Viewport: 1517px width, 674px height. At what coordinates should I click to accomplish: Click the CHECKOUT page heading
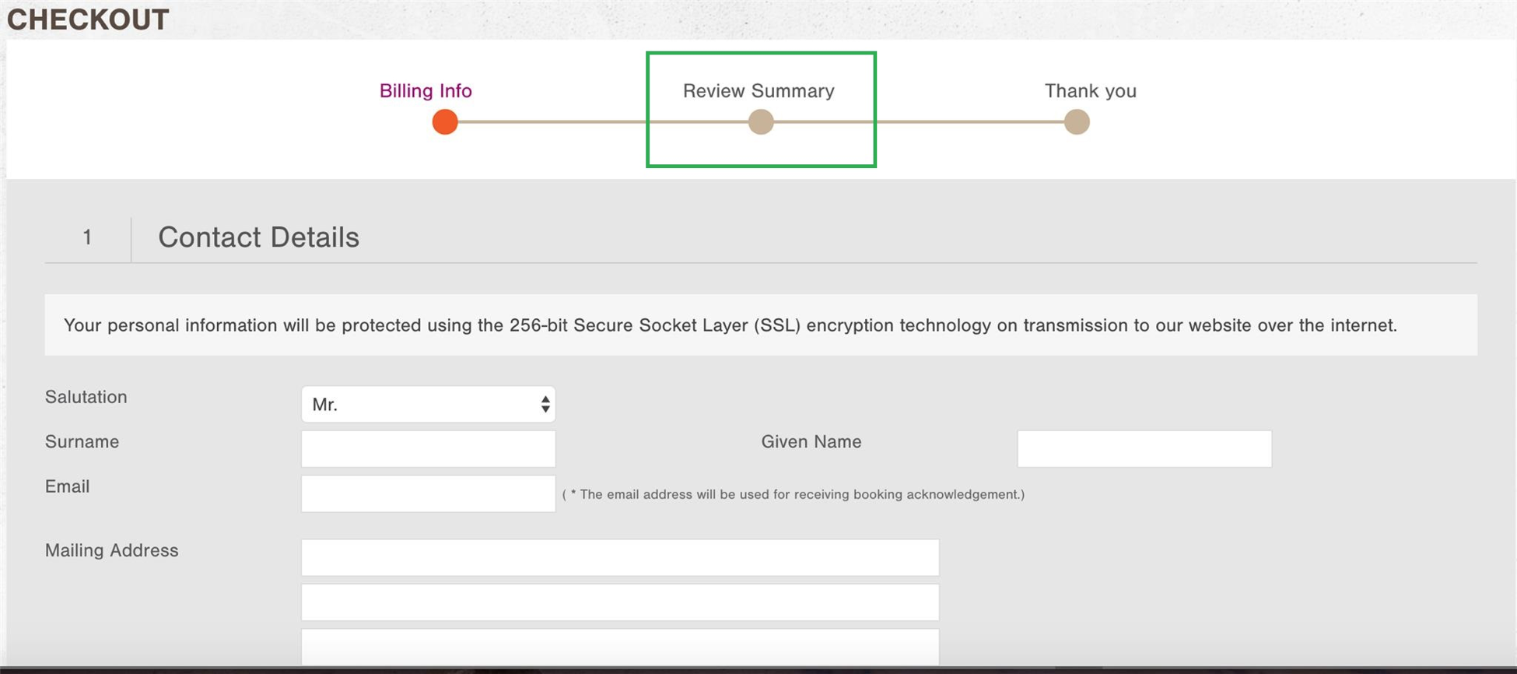click(88, 19)
